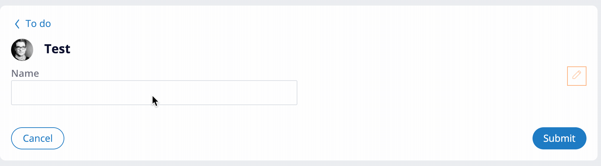The image size is (601, 166).
Task: Click the Name field label
Action: tap(25, 73)
